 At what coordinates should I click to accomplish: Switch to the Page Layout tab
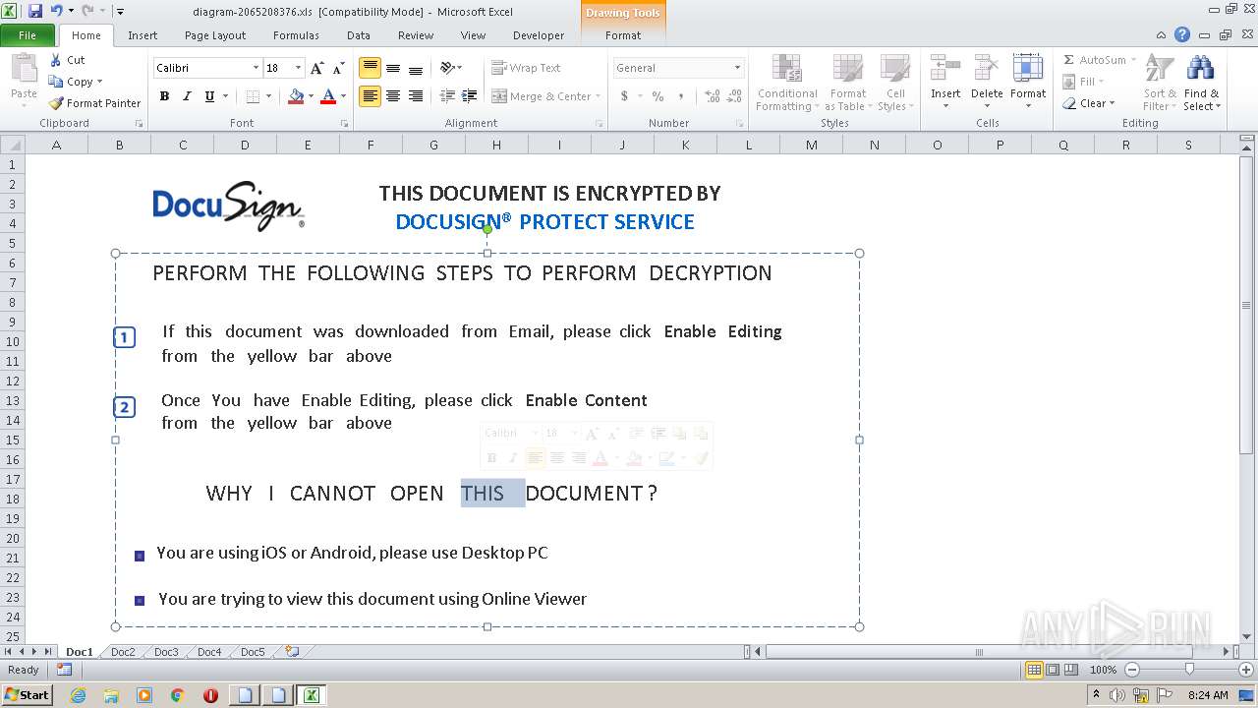coord(215,35)
